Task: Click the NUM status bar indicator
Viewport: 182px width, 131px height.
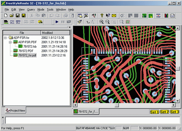Action: (x=126, y=128)
